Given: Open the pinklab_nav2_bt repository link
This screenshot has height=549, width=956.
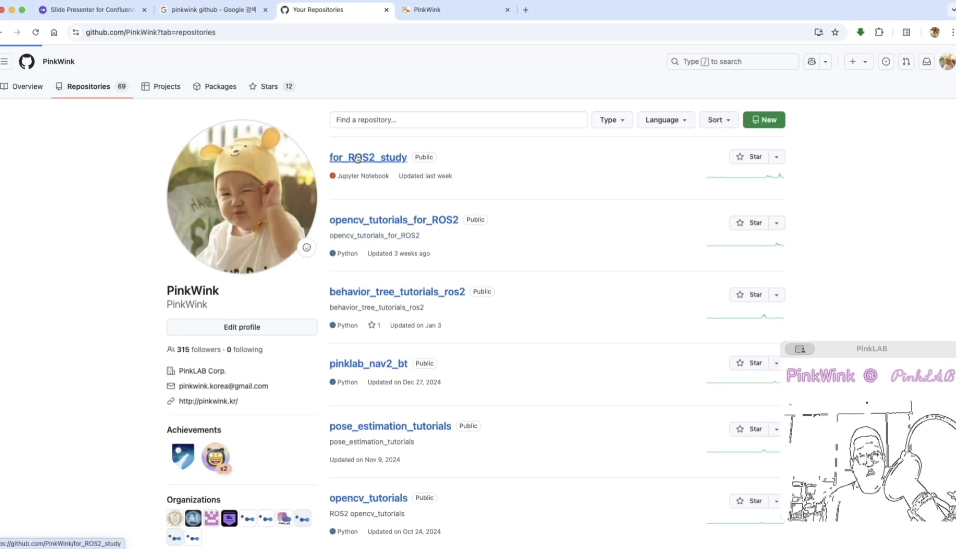Looking at the screenshot, I should (x=368, y=364).
